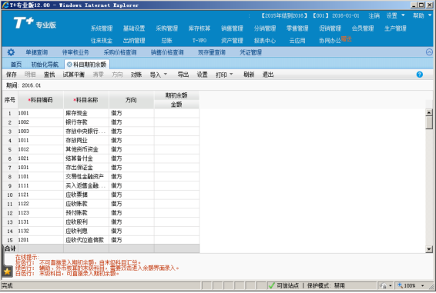Select account code 1031 cell

tap(41, 168)
